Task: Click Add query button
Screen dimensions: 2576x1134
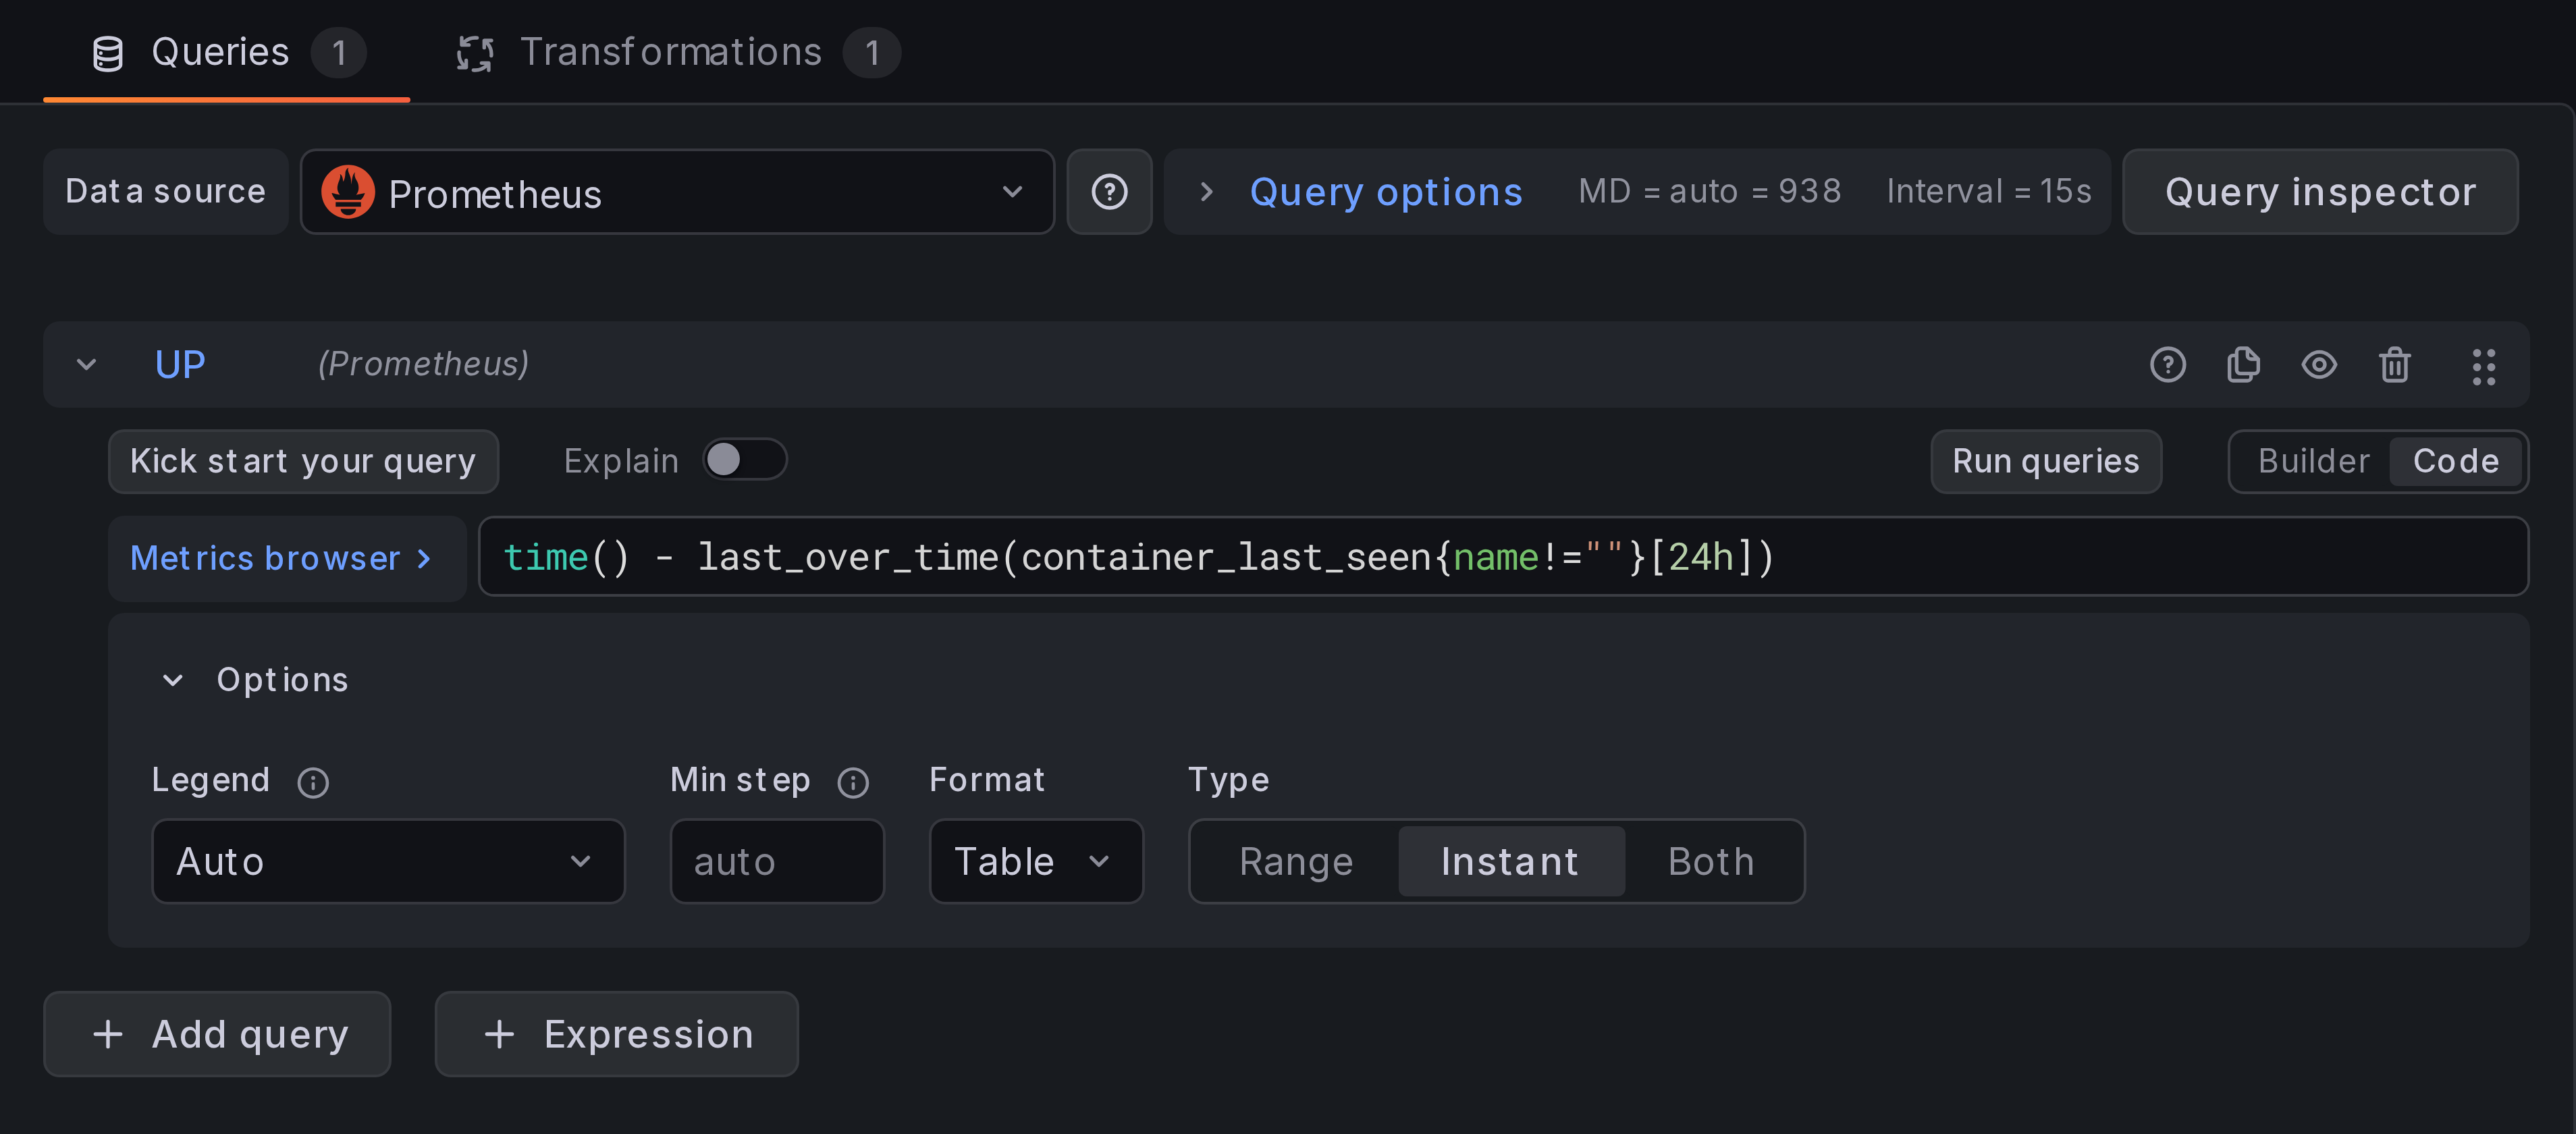Action: 217,1034
